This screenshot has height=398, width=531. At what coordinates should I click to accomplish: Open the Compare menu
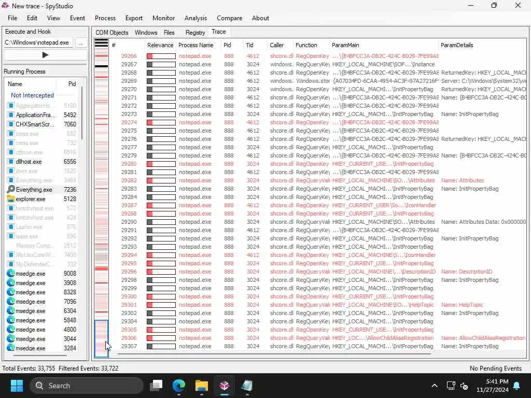point(230,18)
